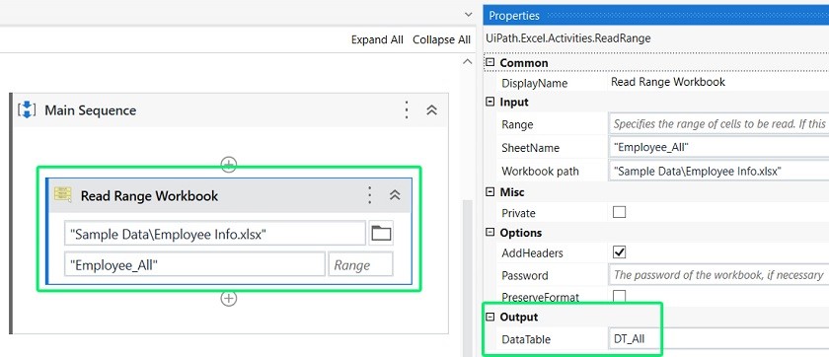The width and height of the screenshot is (829, 357).
Task: Add activity above Read Range Workbook
Action: (x=228, y=164)
